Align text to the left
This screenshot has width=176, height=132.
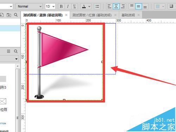pyautogui.click(x=109, y=6)
